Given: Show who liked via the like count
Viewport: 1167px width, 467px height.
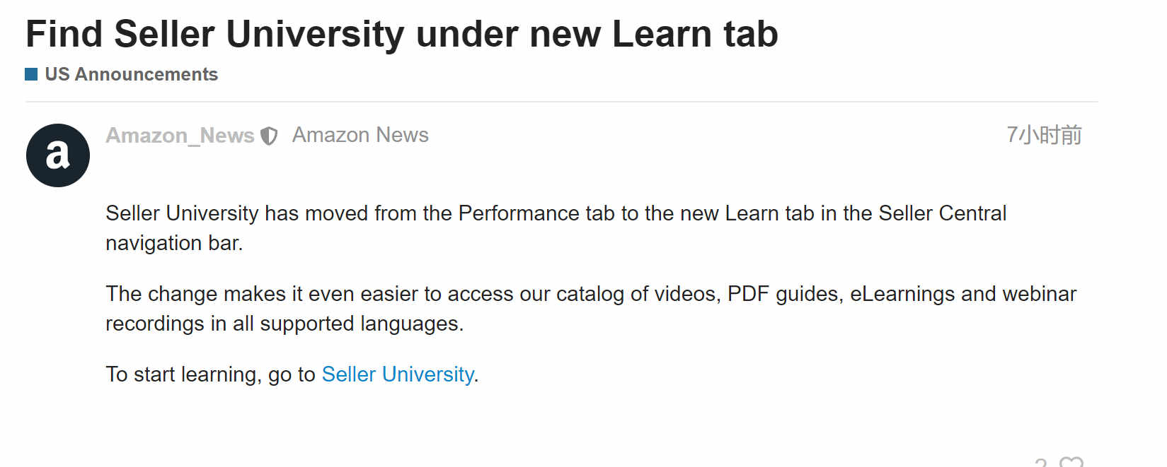Looking at the screenshot, I should [1041, 462].
